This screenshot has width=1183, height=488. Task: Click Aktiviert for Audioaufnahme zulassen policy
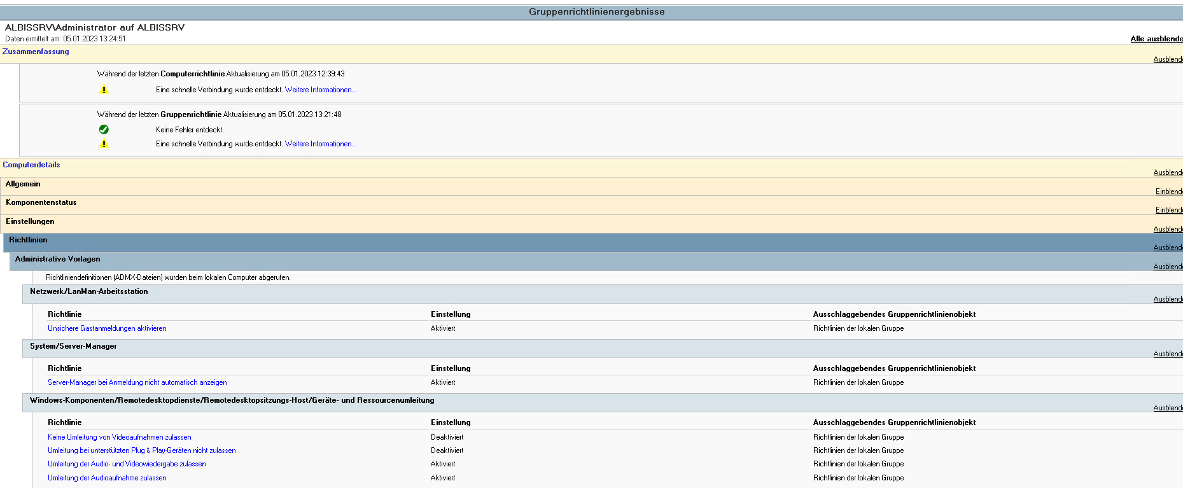[443, 478]
